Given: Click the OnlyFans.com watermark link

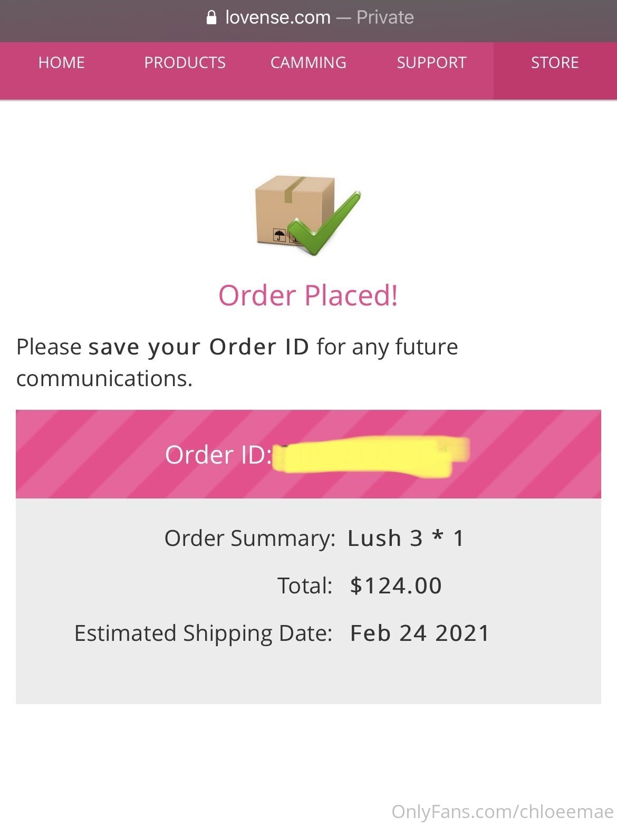Looking at the screenshot, I should pyautogui.click(x=503, y=812).
